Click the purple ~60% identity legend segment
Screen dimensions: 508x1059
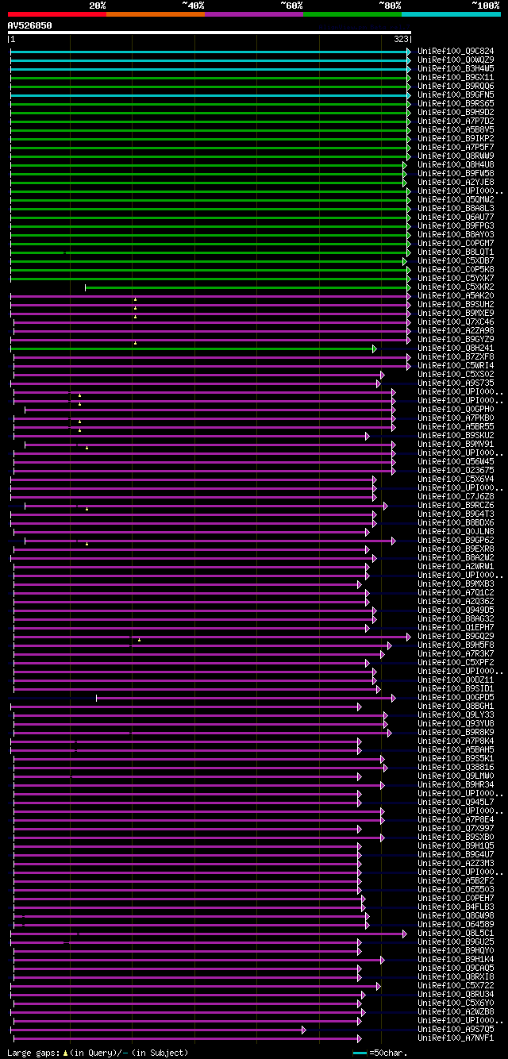pyautogui.click(x=253, y=14)
